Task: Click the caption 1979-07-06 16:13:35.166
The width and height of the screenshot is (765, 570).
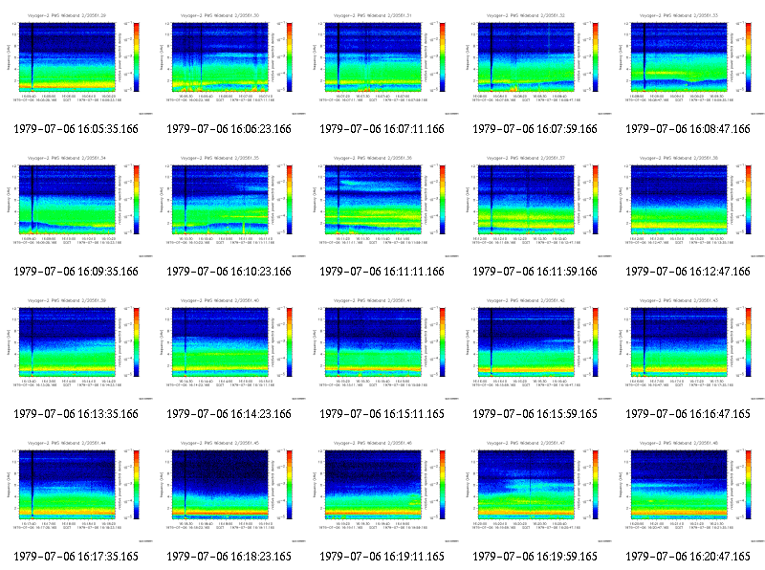Action: coord(76,414)
